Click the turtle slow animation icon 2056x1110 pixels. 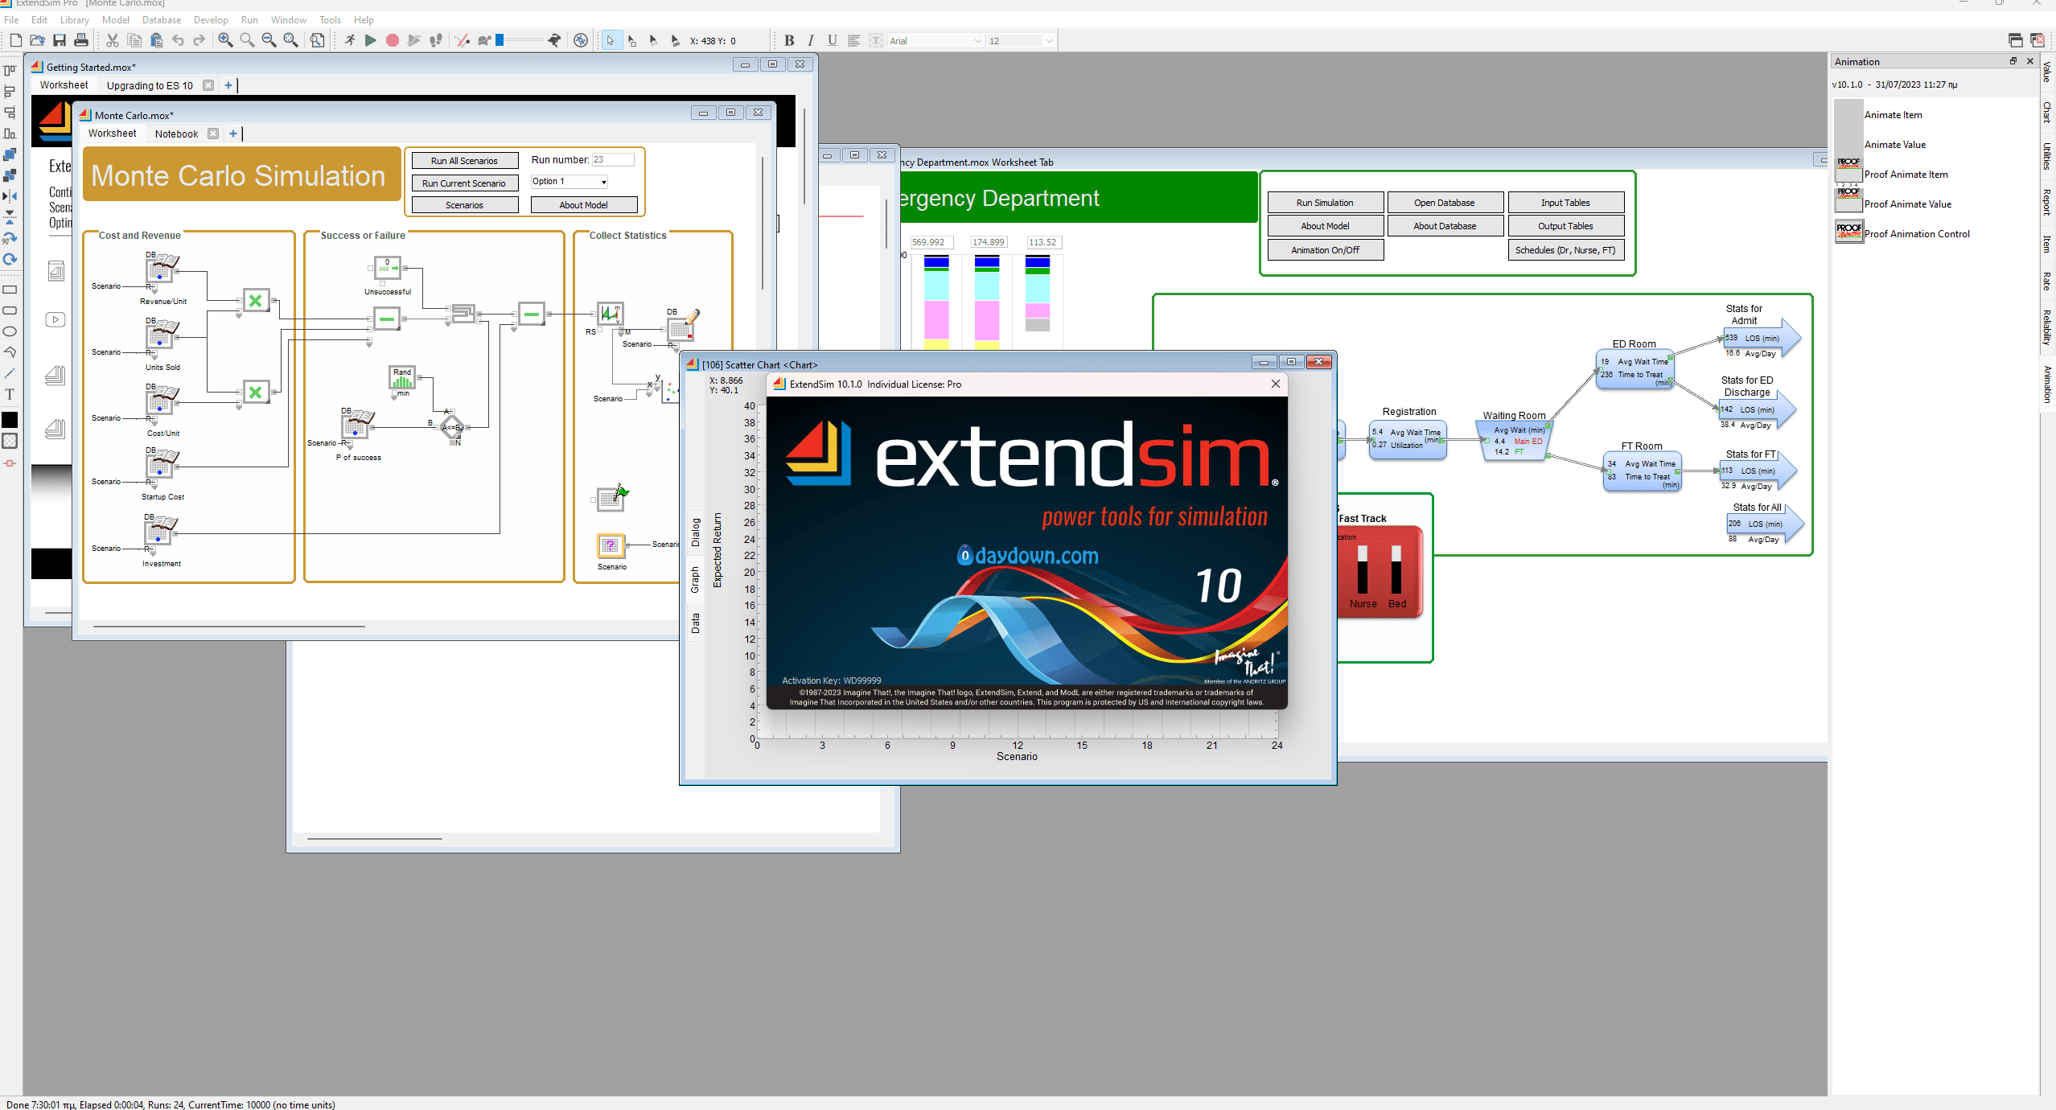(484, 40)
